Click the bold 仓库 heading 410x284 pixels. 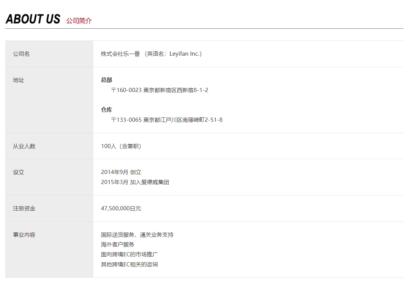107,110
